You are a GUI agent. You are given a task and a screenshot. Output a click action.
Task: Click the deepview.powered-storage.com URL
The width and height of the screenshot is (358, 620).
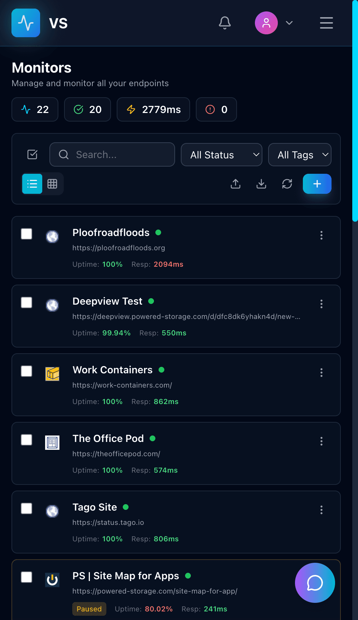tap(186, 316)
